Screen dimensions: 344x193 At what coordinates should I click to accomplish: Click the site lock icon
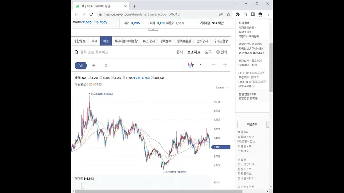coord(100,14)
